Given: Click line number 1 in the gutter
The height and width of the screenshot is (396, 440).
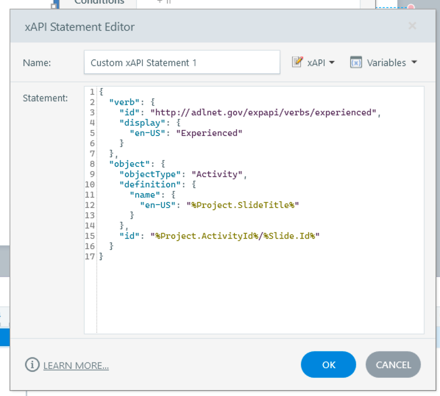Looking at the screenshot, I should coord(92,92).
